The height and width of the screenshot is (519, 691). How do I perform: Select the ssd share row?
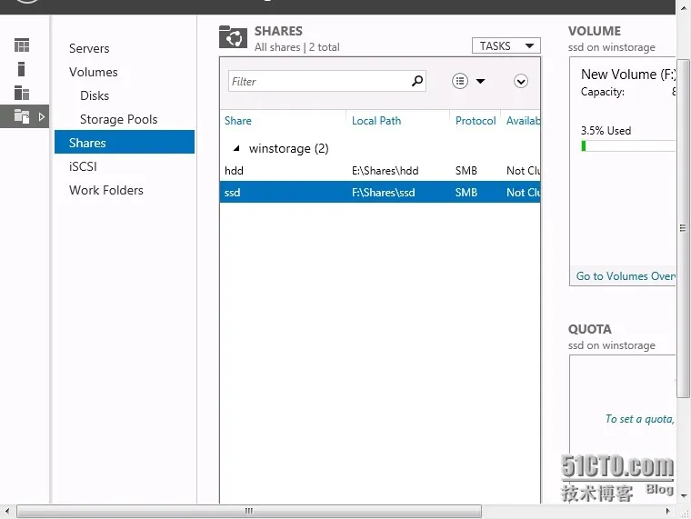[x=380, y=192]
